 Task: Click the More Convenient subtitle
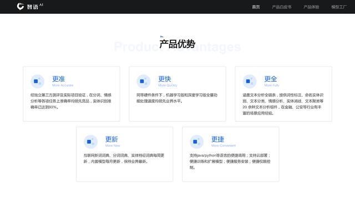[224, 146]
